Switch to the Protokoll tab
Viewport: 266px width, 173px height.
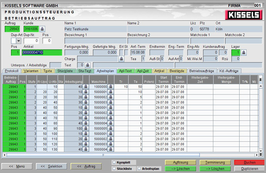click(12, 71)
